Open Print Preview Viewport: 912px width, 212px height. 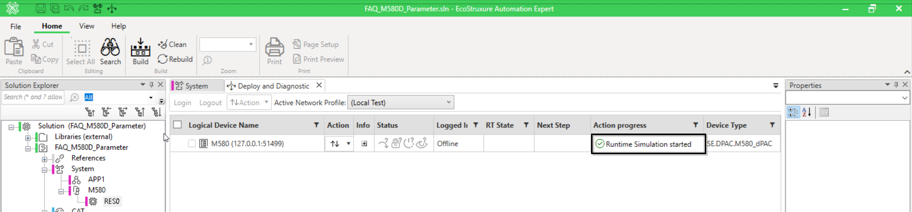pyautogui.click(x=319, y=59)
